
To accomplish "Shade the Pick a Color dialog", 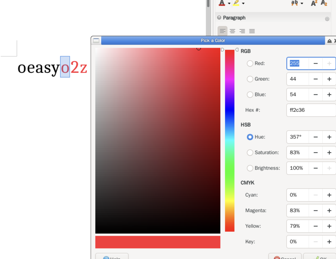I will [x=329, y=41].
